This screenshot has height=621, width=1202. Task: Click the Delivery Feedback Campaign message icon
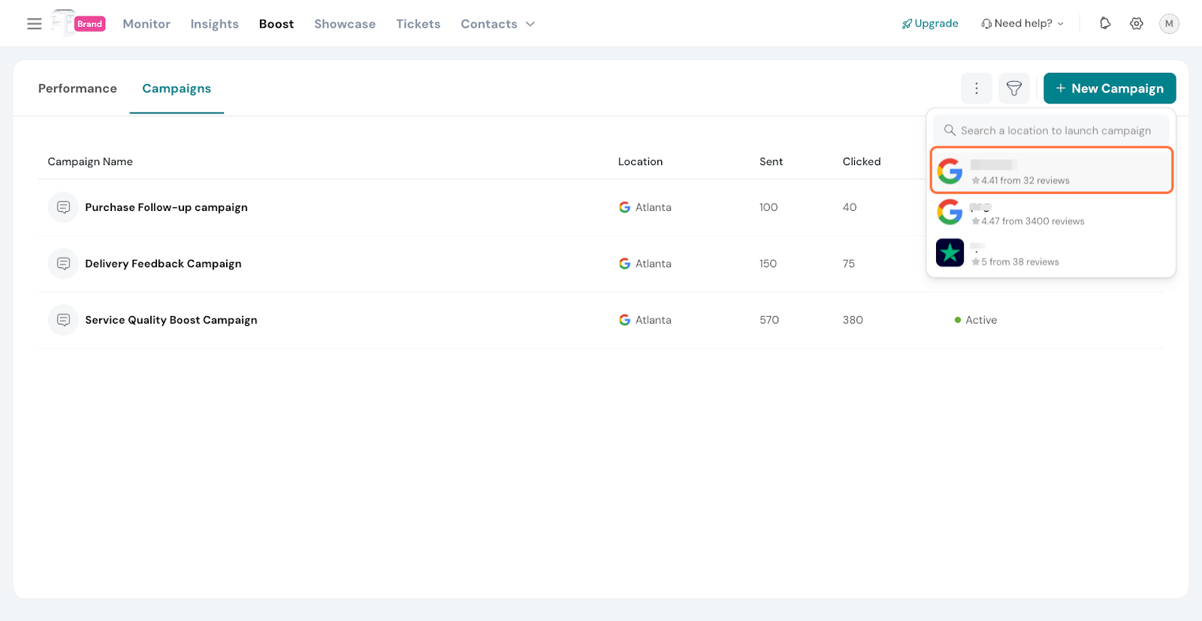click(64, 264)
